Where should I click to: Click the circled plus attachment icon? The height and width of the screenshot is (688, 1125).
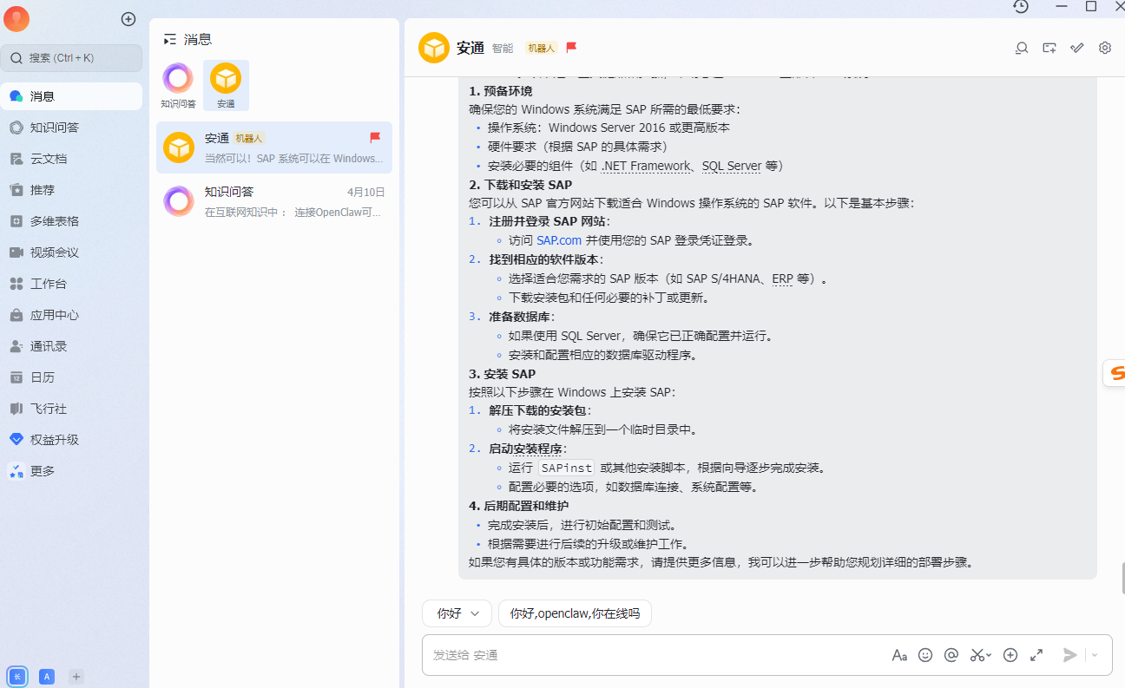click(x=1010, y=655)
